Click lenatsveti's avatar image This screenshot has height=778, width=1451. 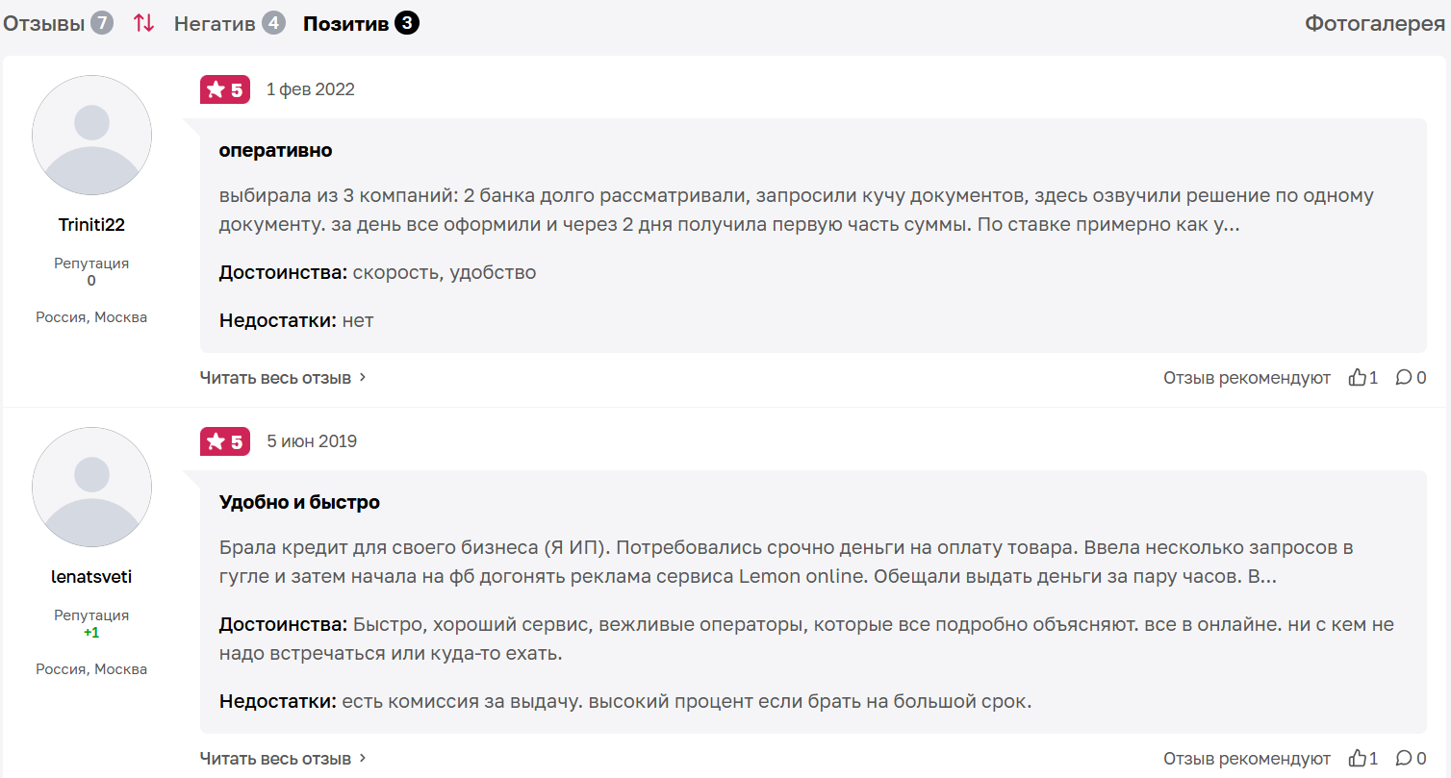[91, 488]
